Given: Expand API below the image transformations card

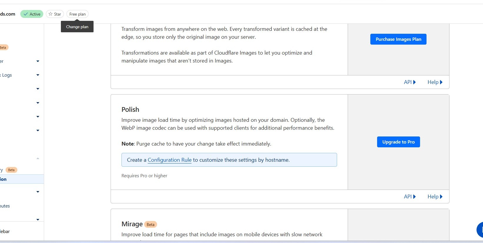Looking at the screenshot, I should [410, 82].
